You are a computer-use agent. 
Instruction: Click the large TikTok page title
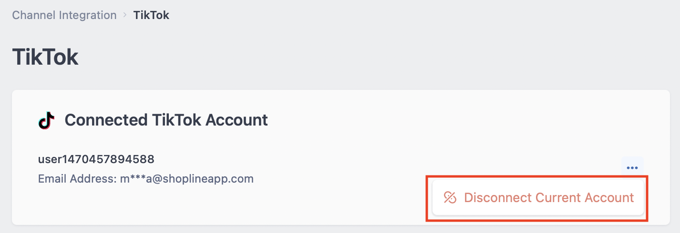45,57
